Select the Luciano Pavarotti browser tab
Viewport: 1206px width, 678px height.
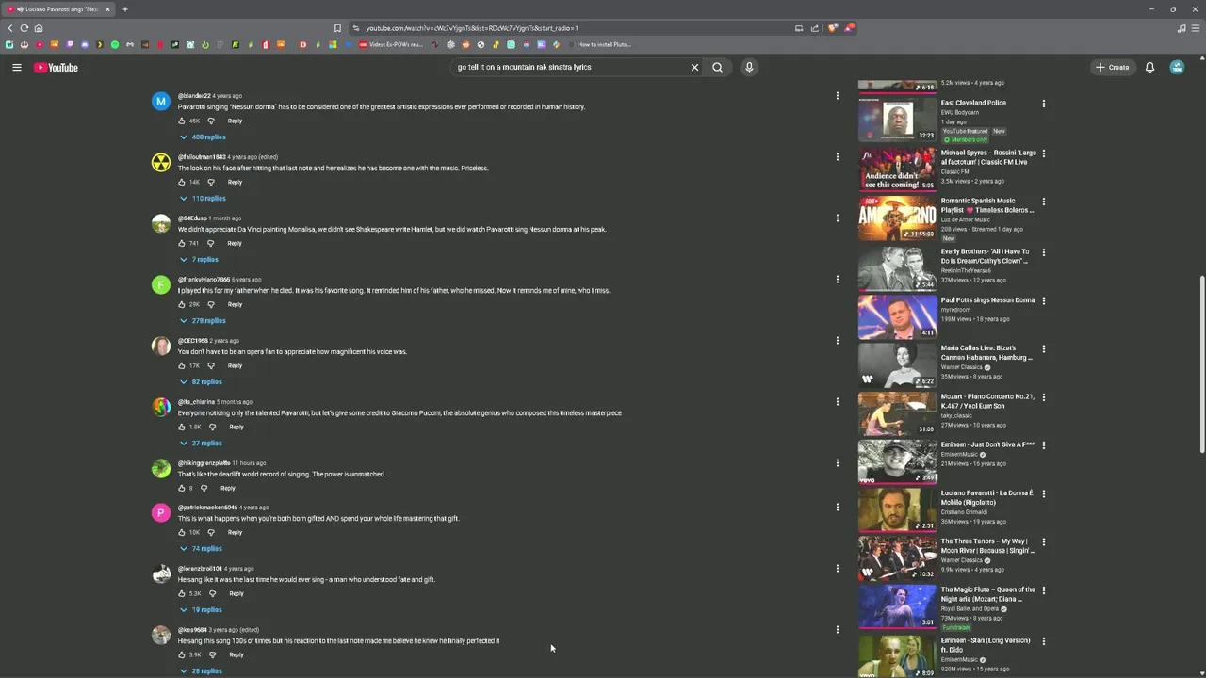point(58,9)
